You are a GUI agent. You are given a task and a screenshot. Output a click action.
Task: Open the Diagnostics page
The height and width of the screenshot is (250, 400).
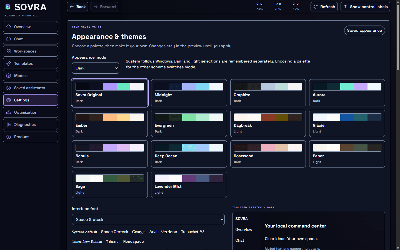coord(30,124)
